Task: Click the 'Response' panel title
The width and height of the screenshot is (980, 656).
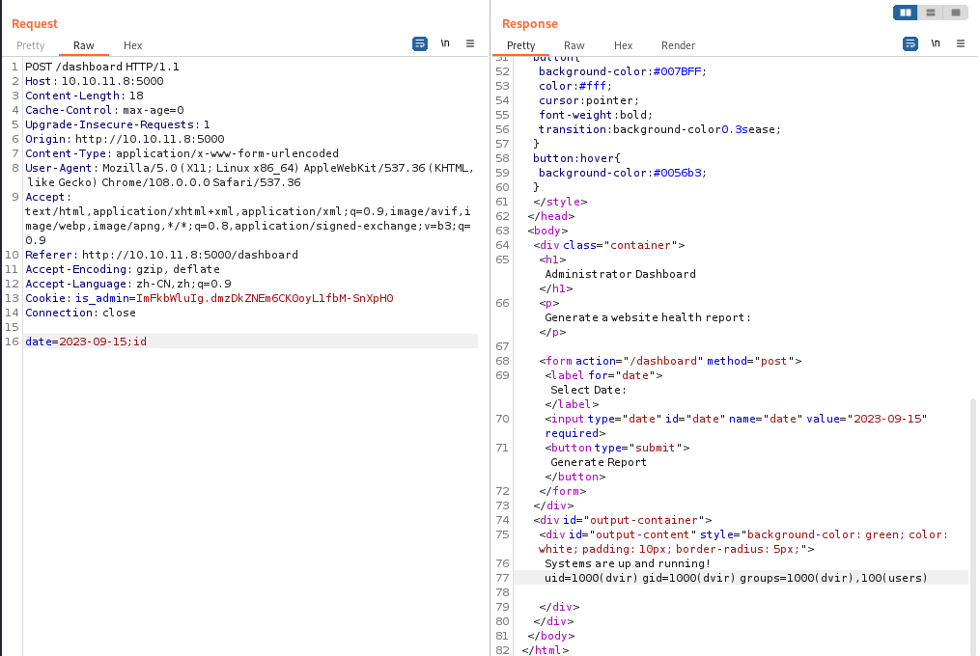Action: tap(530, 24)
